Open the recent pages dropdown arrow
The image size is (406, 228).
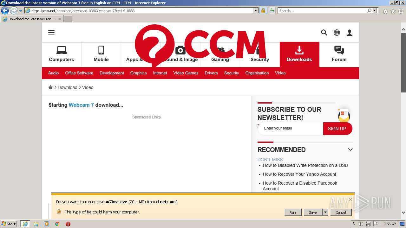(x=21, y=10)
